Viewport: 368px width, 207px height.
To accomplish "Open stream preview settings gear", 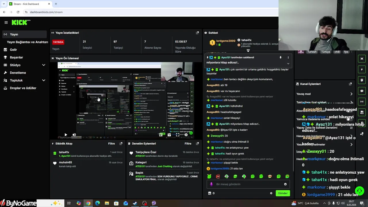I will 186,135.
